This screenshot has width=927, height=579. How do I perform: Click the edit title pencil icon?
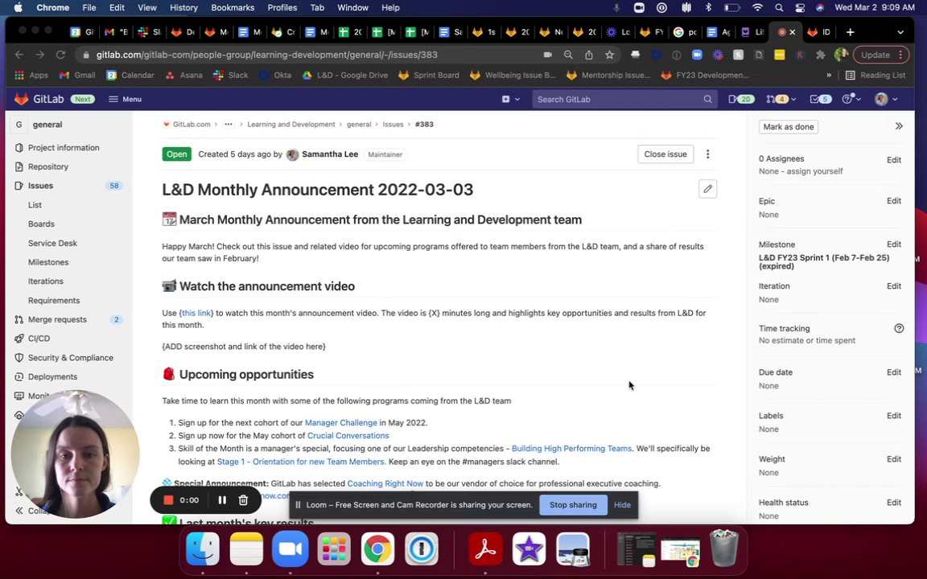click(707, 189)
